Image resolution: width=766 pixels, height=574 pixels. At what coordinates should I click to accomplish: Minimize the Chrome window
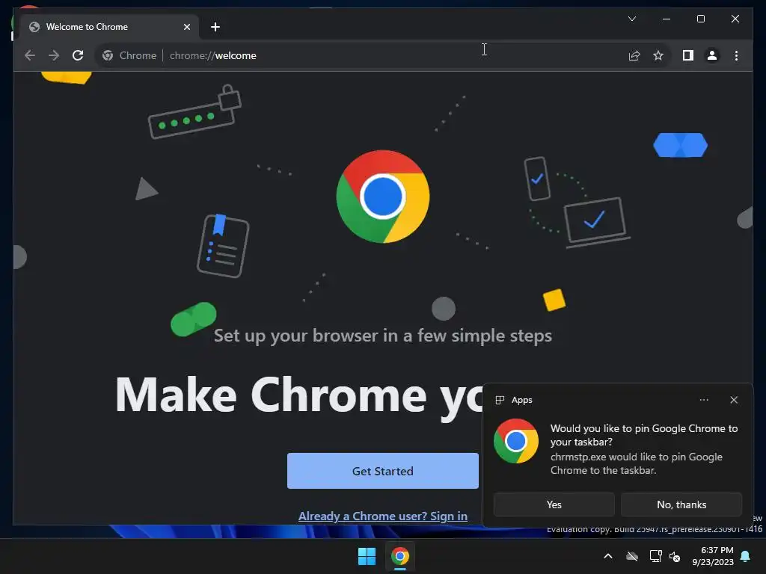tap(667, 19)
